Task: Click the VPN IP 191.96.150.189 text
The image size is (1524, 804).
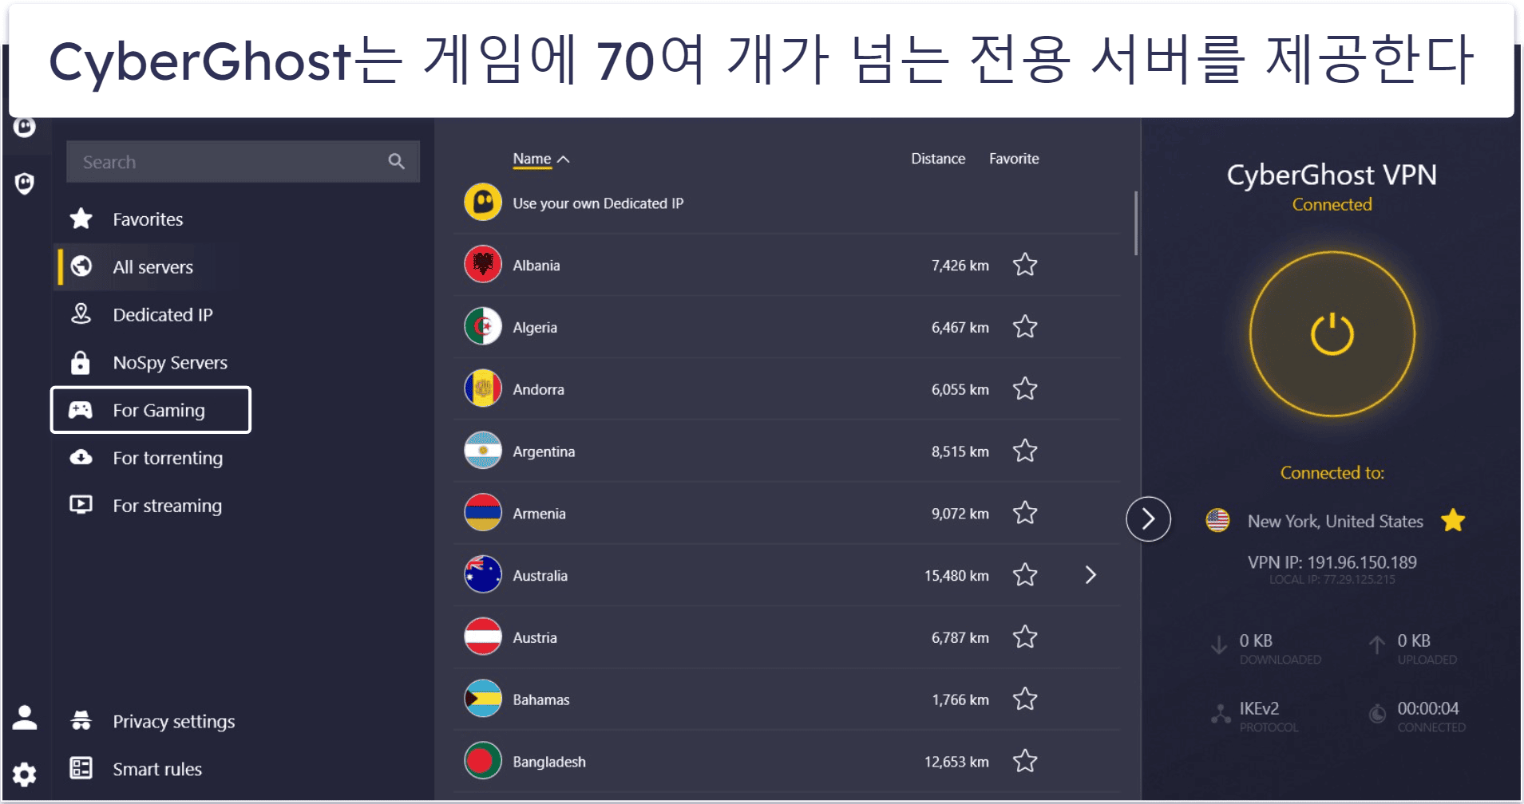Action: [x=1332, y=562]
